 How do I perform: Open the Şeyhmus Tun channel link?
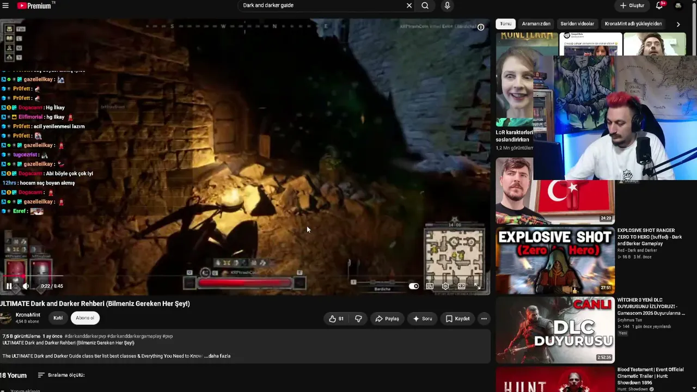629,320
